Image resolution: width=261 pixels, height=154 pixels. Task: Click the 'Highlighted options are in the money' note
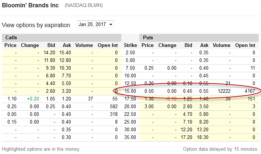[41, 149]
